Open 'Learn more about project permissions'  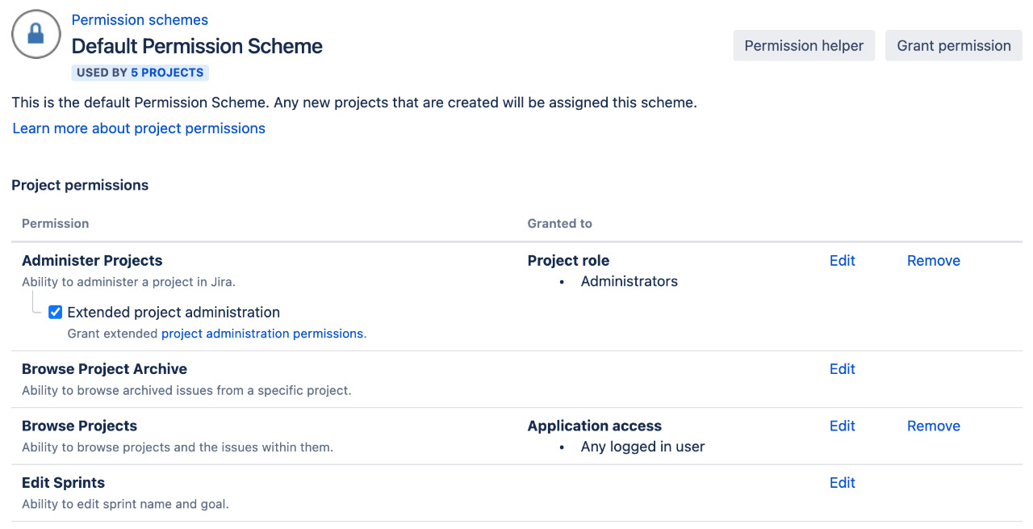(x=138, y=128)
